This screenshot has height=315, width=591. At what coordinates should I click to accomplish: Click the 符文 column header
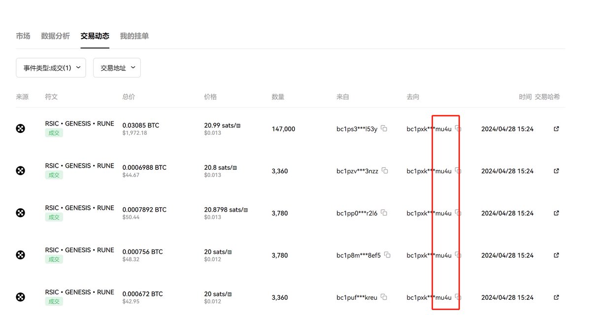pos(51,97)
